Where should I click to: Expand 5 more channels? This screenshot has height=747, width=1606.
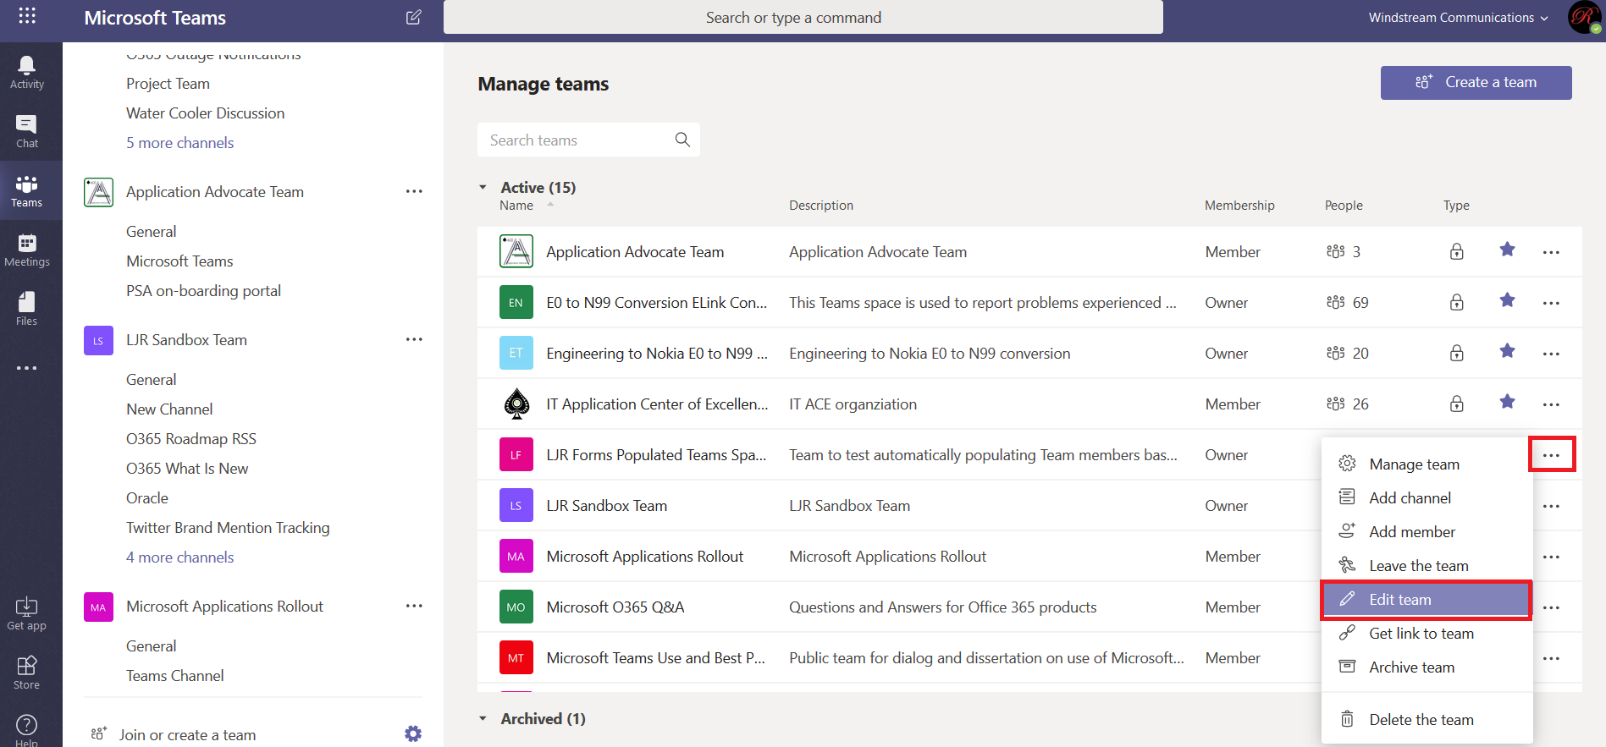179,142
